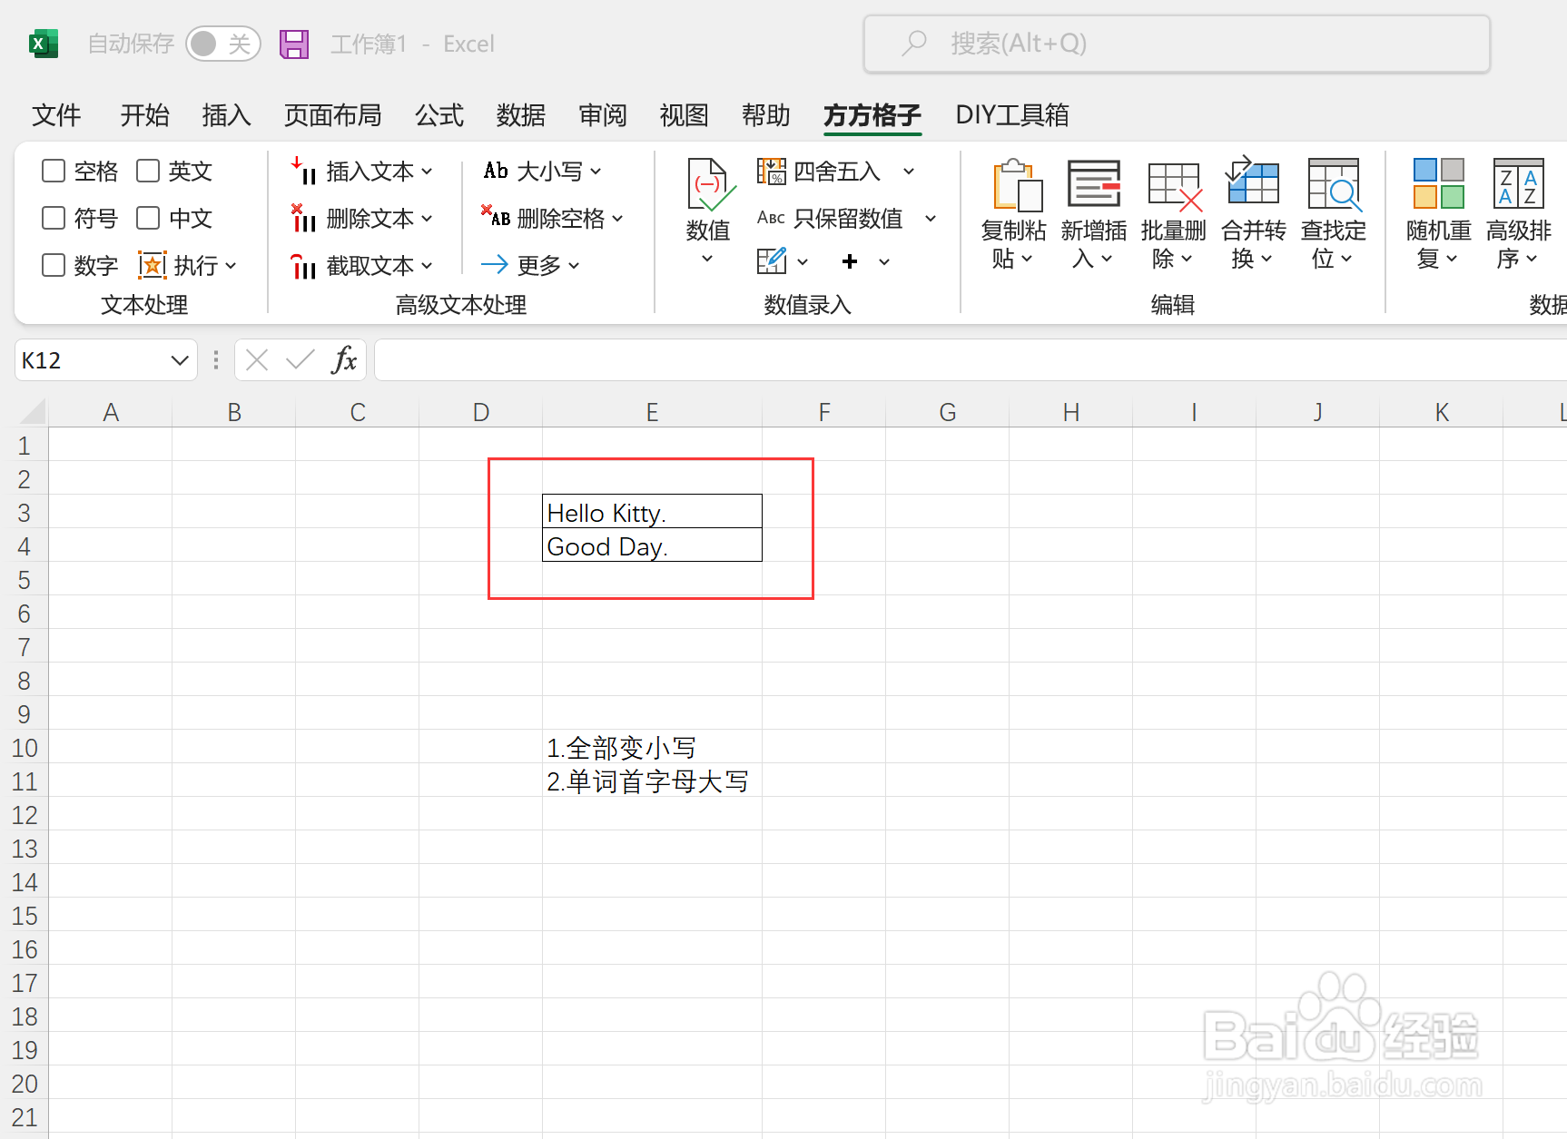The width and height of the screenshot is (1567, 1139).
Task: Click the numeric value icon
Action: point(709,184)
